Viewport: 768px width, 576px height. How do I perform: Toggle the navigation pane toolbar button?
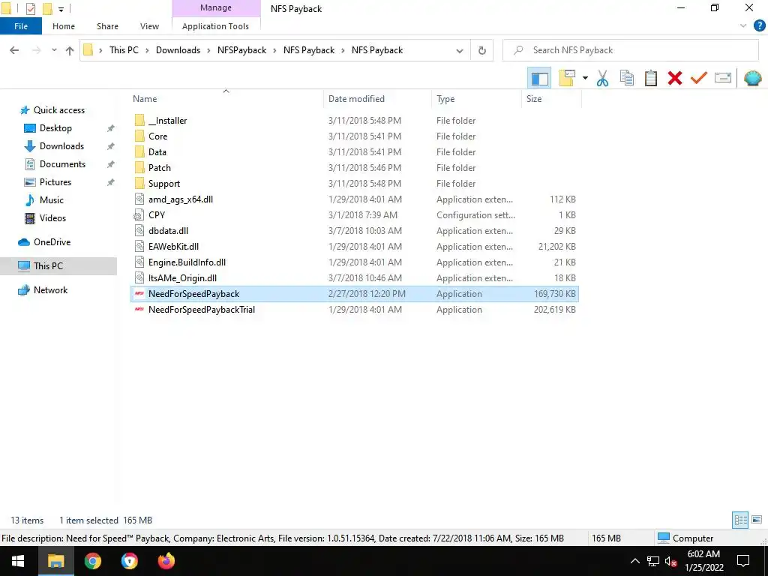tap(539, 78)
